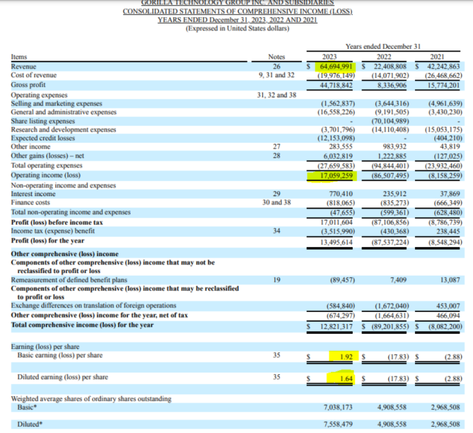Click the 2022 column header
This screenshot has width=473, height=433.
[x=384, y=57]
